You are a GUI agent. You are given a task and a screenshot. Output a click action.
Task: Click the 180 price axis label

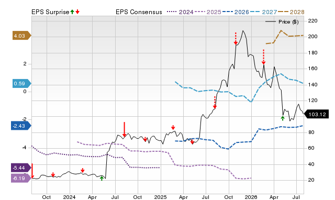point(313,53)
